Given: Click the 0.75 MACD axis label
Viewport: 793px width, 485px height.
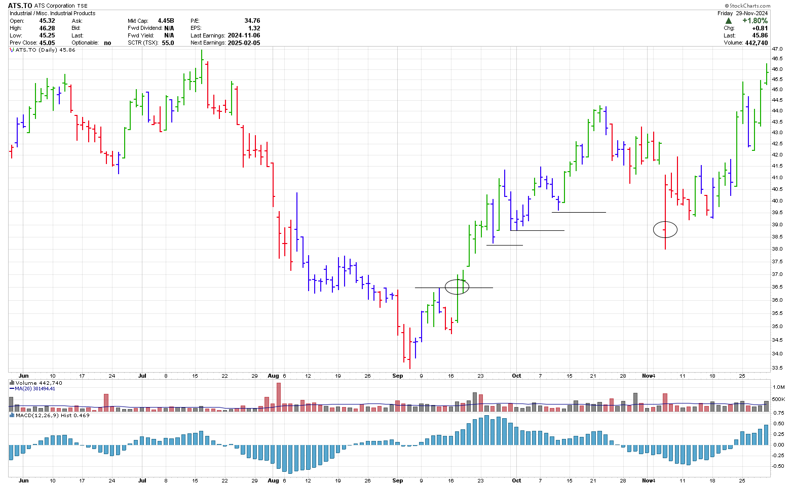Looking at the screenshot, I should tap(778, 413).
